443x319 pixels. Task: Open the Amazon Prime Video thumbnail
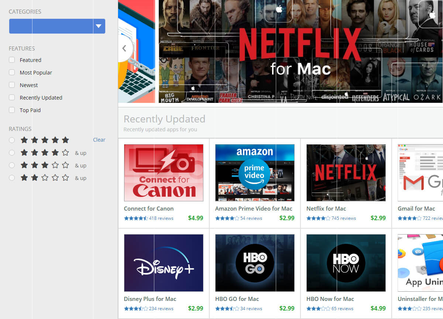tap(255, 173)
